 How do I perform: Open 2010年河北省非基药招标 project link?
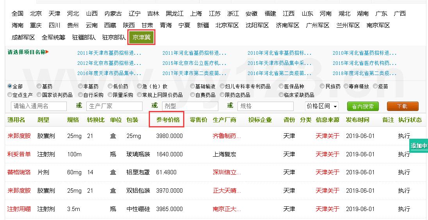(x=280, y=53)
